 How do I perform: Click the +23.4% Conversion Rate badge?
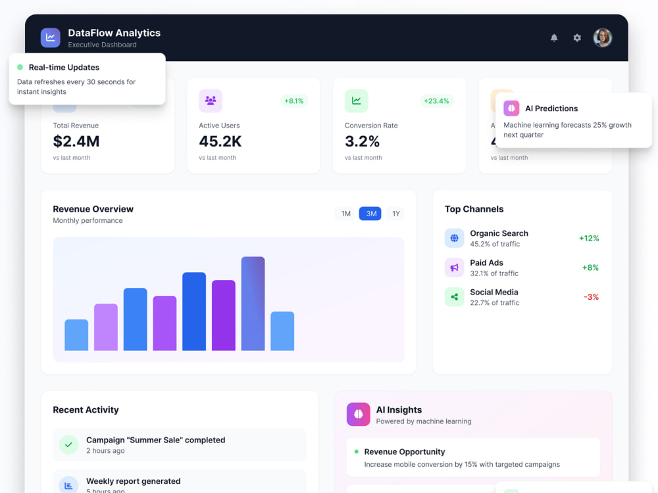click(x=436, y=101)
